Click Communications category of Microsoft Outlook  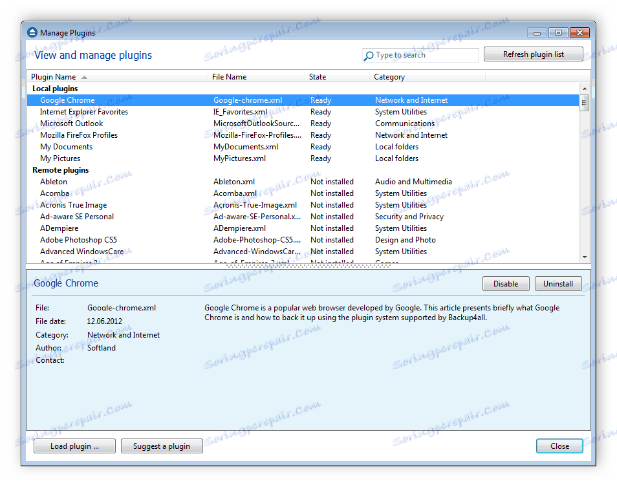(404, 124)
